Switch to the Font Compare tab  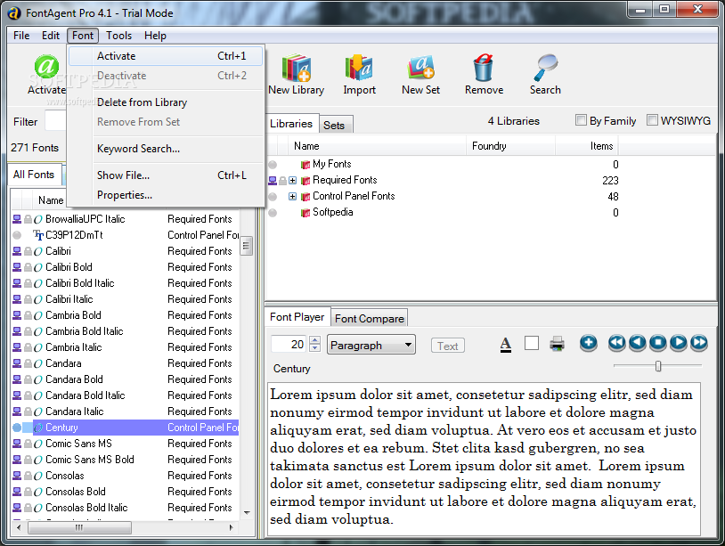(x=370, y=319)
